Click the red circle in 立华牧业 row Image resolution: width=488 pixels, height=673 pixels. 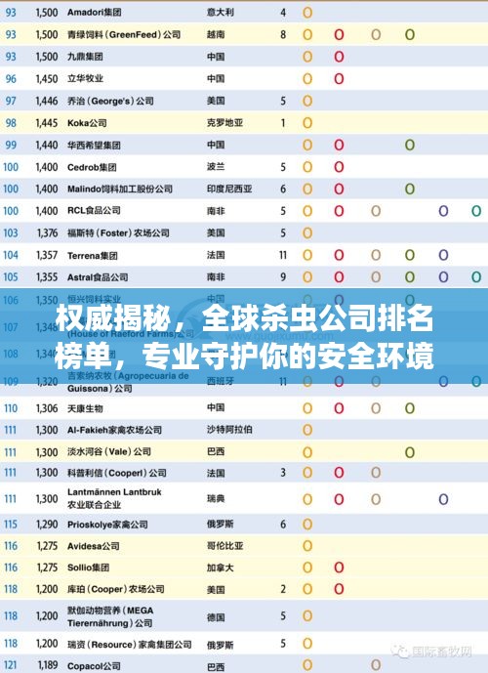point(339,78)
